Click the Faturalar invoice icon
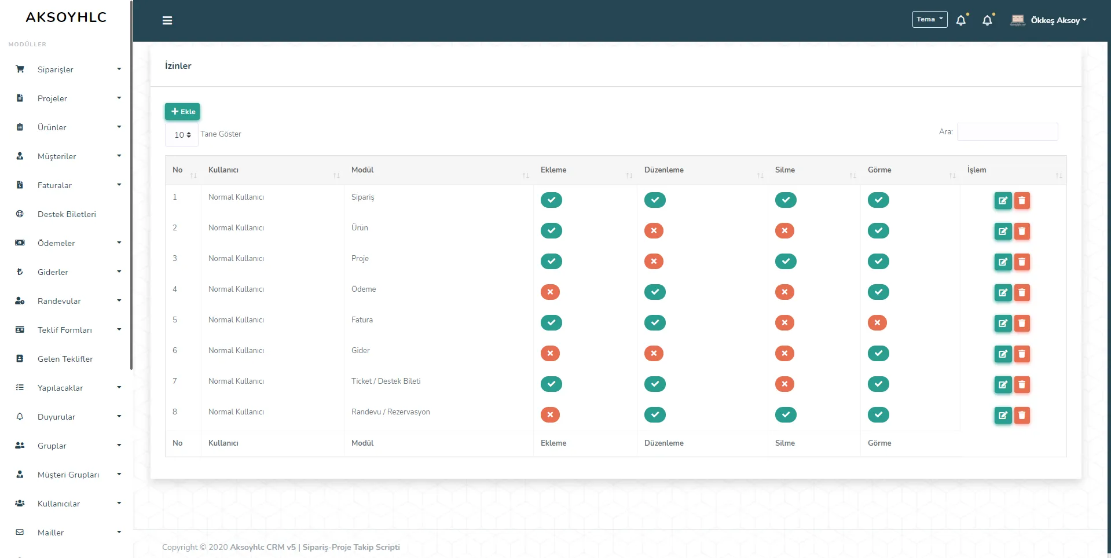1111x558 pixels. point(20,185)
